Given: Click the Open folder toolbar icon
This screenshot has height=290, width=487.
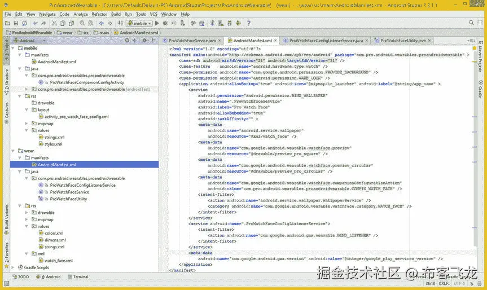Looking at the screenshot, I should coord(7,23).
